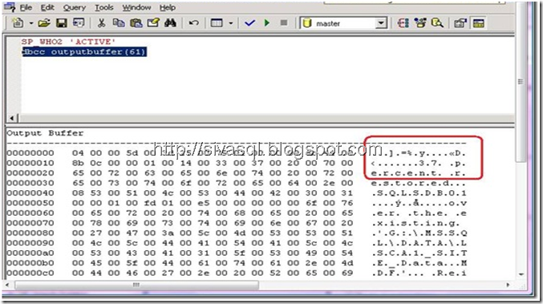Click the Open file folder icon
Screen dimensions: 543x304
44,23
